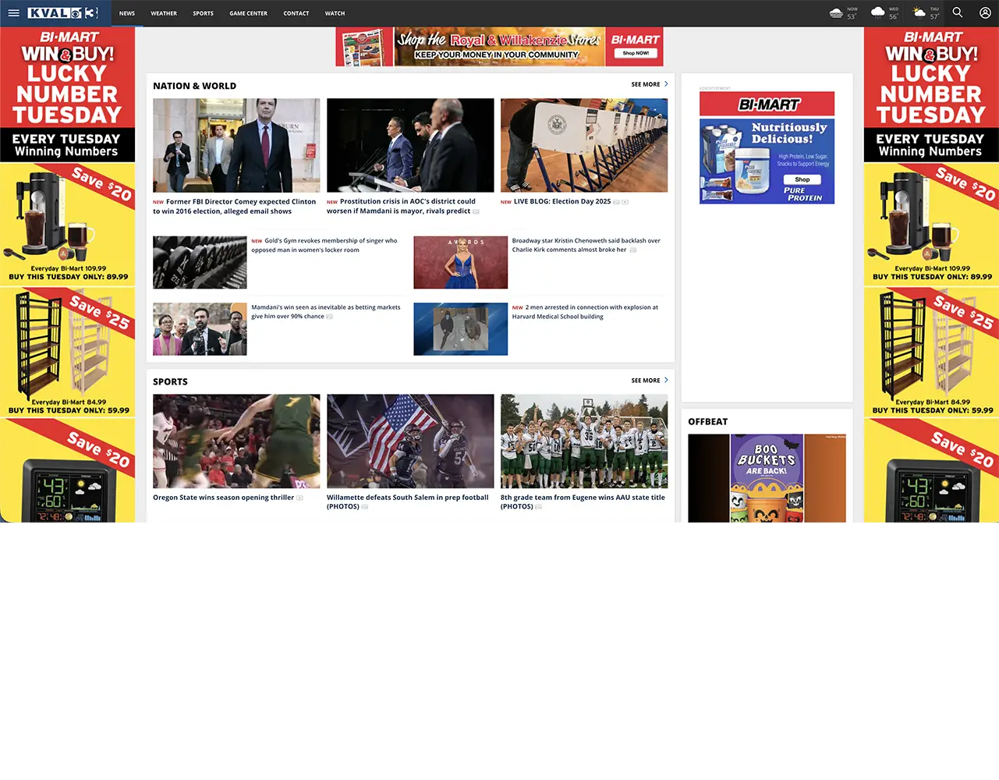The image size is (999, 780).
Task: Click photo icon after 8th grade team headline
Action: (x=539, y=507)
